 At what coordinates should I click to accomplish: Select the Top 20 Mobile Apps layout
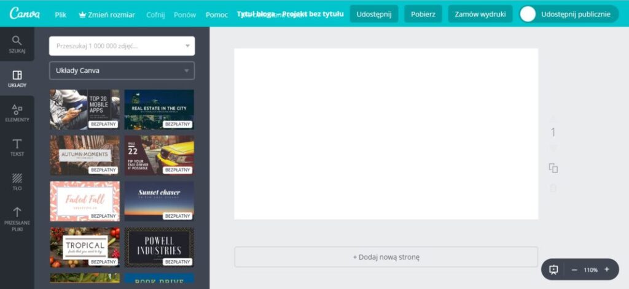pyautogui.click(x=85, y=109)
